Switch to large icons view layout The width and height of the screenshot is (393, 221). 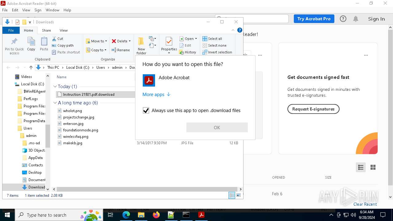click(239, 195)
